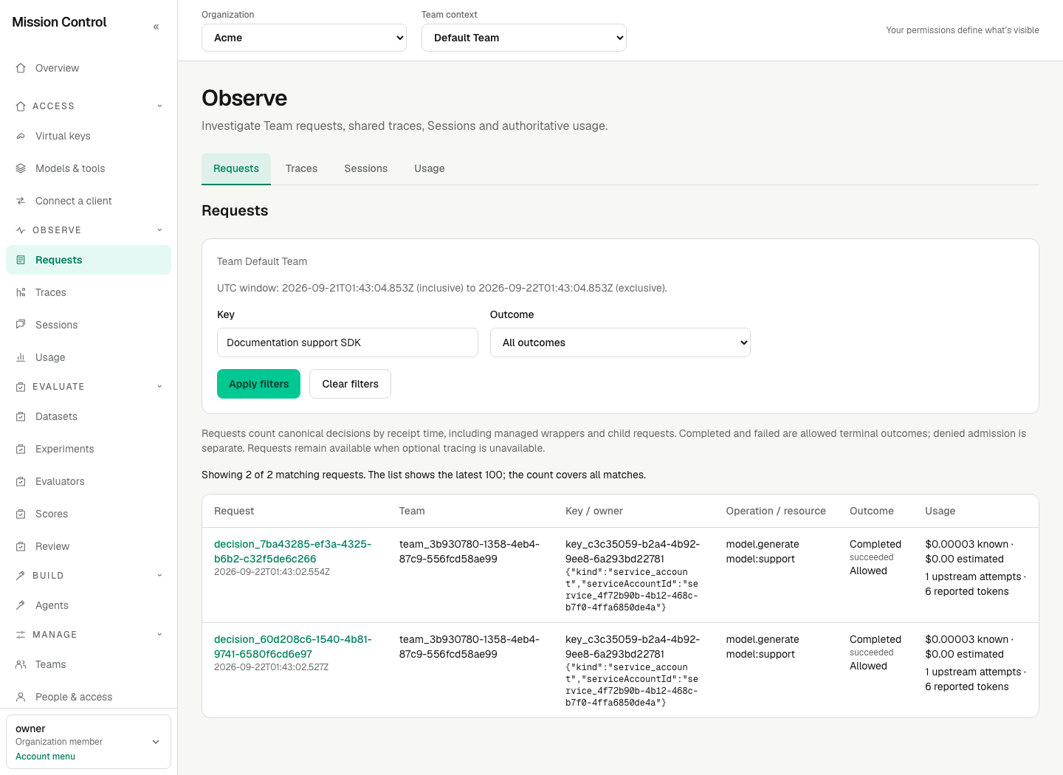Screen dimensions: 1063x775
Task: Collapse the sidebar with double-chevron icon
Action: click(x=156, y=27)
